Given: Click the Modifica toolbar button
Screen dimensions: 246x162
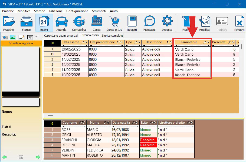Looking at the screenshot, I should pos(204,23).
